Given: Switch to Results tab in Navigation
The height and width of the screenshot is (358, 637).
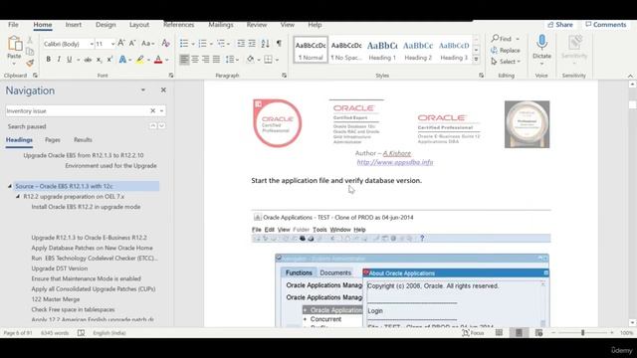Looking at the screenshot, I should 83,139.
